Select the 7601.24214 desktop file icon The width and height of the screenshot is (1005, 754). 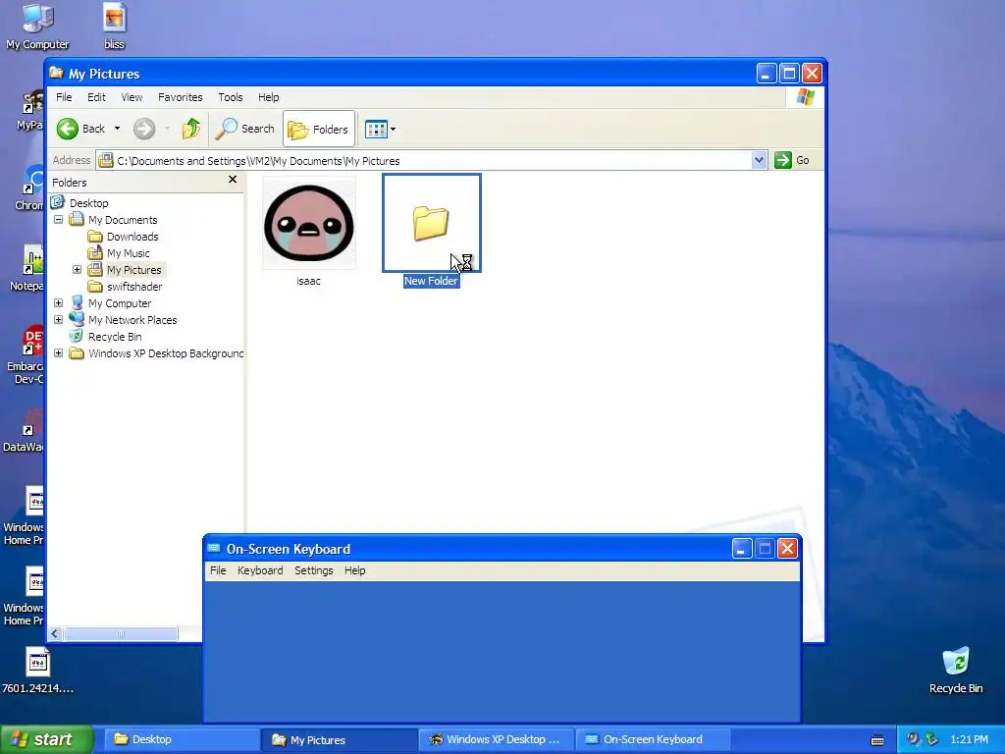click(x=38, y=671)
